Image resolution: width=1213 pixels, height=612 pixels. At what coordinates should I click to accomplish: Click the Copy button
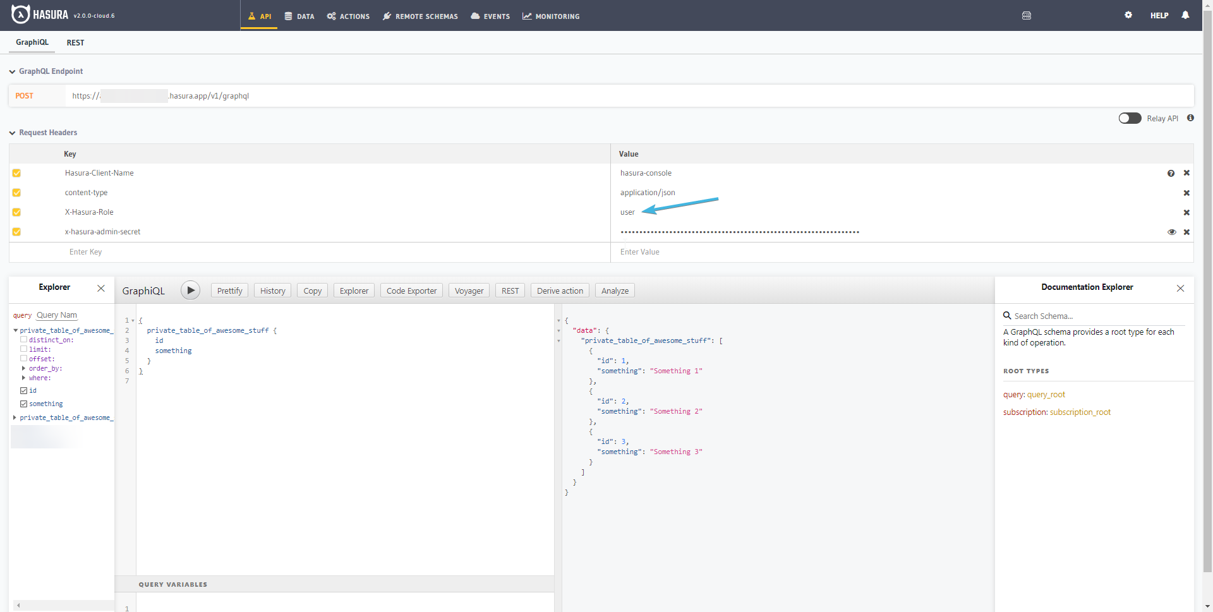point(312,291)
